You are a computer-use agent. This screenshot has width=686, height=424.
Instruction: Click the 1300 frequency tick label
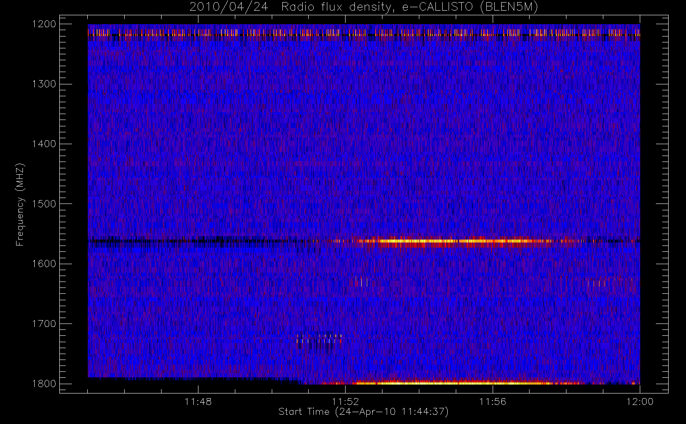(x=44, y=84)
